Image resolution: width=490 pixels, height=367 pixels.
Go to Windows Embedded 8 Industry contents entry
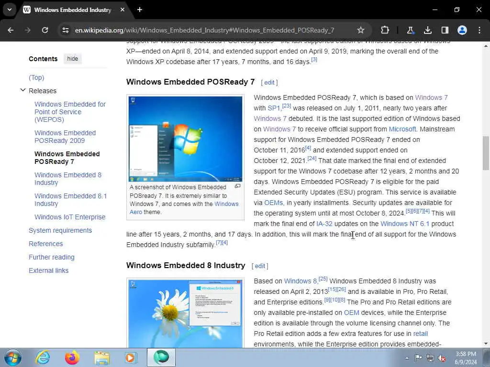tap(68, 179)
